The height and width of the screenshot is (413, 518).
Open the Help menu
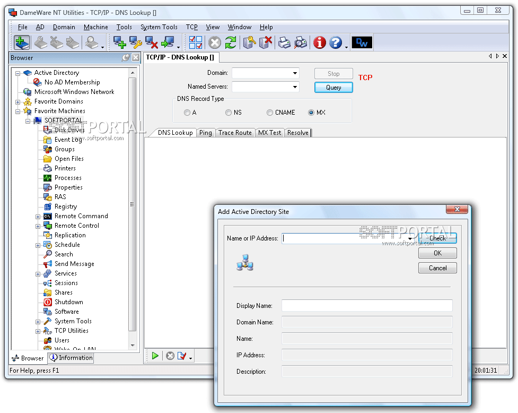[x=266, y=27]
